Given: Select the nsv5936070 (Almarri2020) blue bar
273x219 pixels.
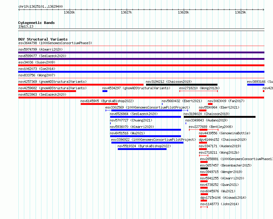Looking at the screenshot, I should pyautogui.click(x=145, y=130).
